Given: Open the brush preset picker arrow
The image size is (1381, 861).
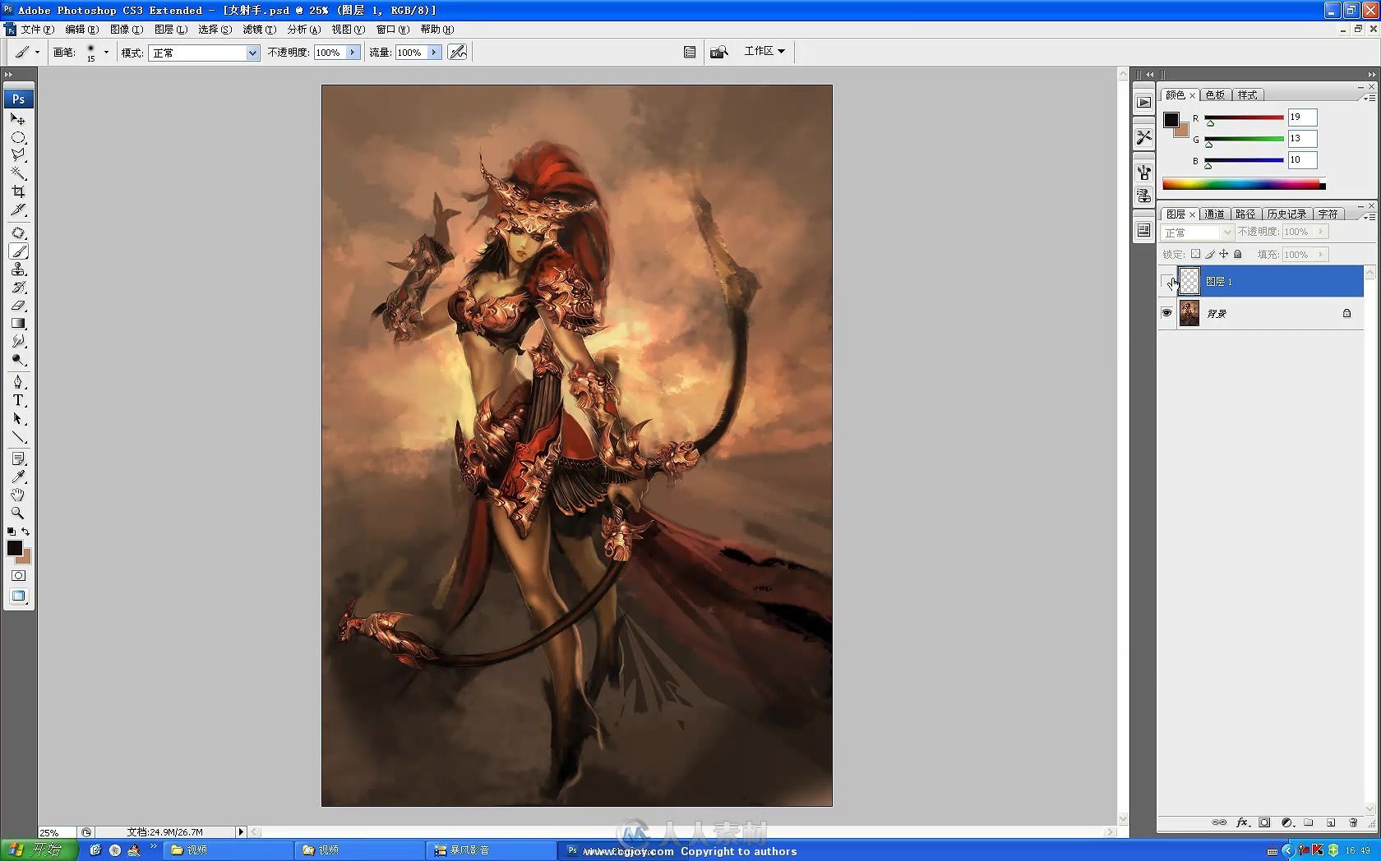Looking at the screenshot, I should (x=106, y=52).
